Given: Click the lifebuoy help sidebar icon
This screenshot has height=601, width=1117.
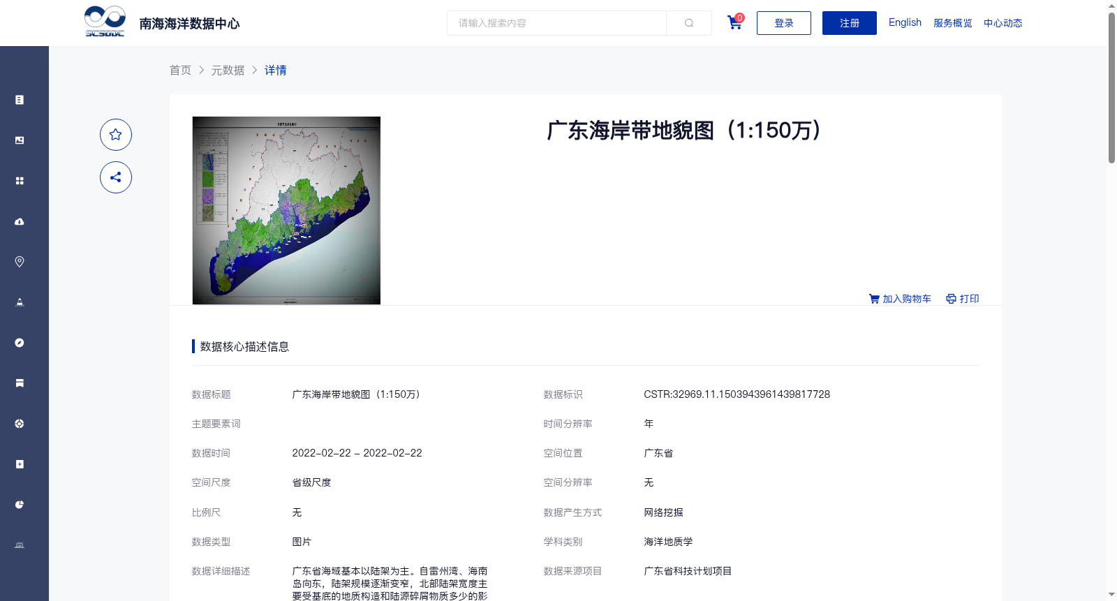Looking at the screenshot, I should [x=20, y=424].
